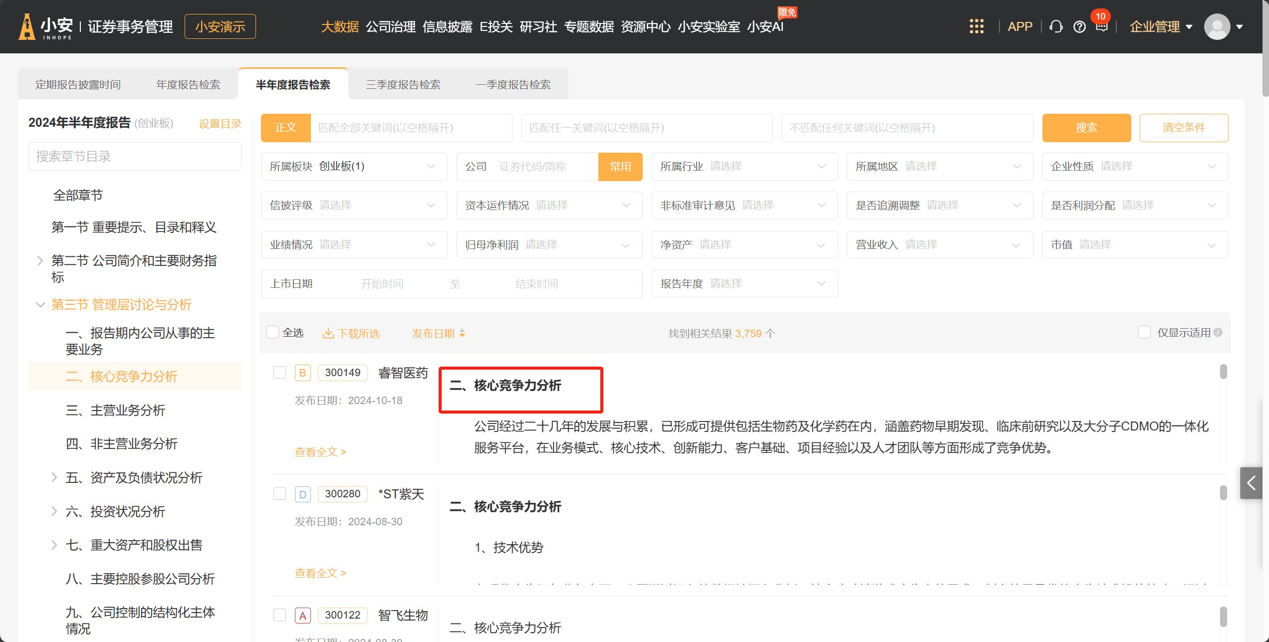The height and width of the screenshot is (642, 1269).
Task: Collapse 第三节 管理层讨论与分析 tree node
Action: [x=40, y=304]
